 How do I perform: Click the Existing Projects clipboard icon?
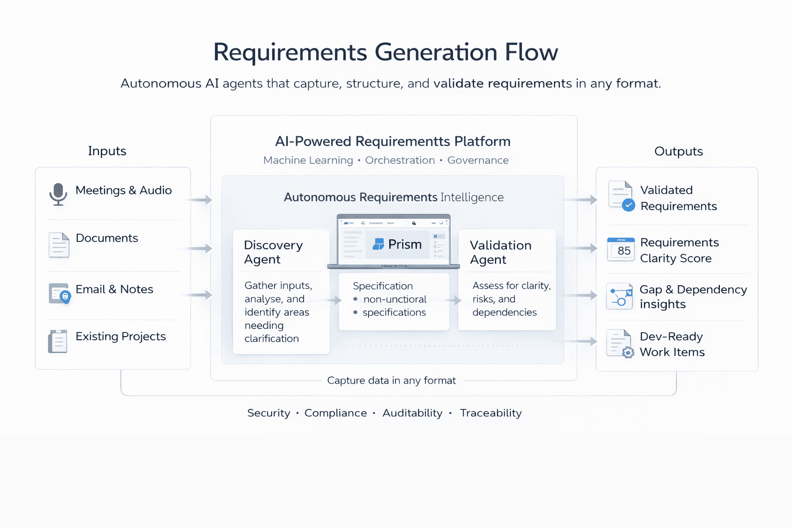58,341
